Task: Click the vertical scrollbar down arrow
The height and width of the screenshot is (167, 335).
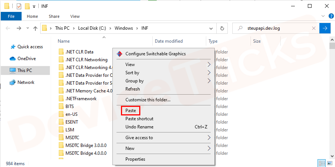Action: pyautogui.click(x=332, y=155)
